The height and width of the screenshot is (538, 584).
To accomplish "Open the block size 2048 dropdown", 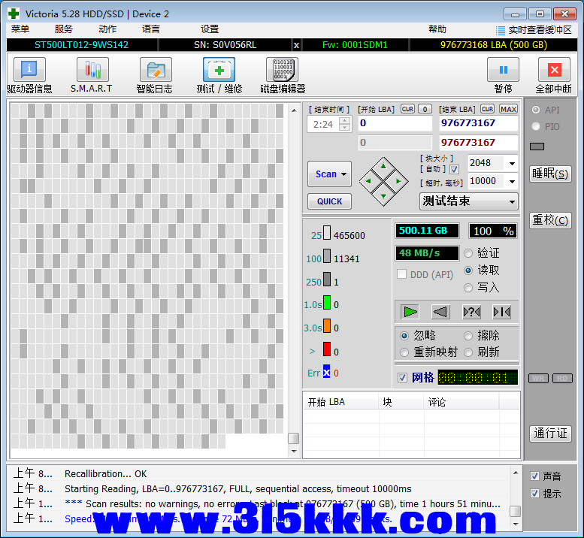I will [x=512, y=164].
